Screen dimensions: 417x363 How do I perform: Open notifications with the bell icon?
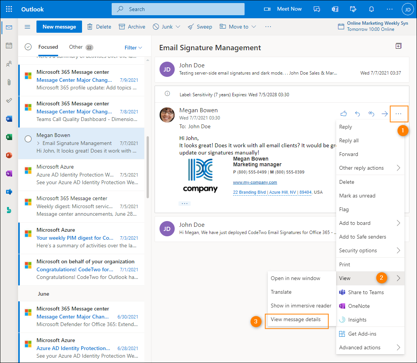tap(371, 9)
